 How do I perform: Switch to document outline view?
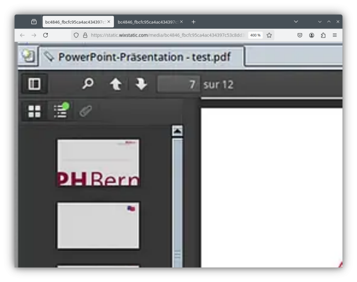(60, 112)
